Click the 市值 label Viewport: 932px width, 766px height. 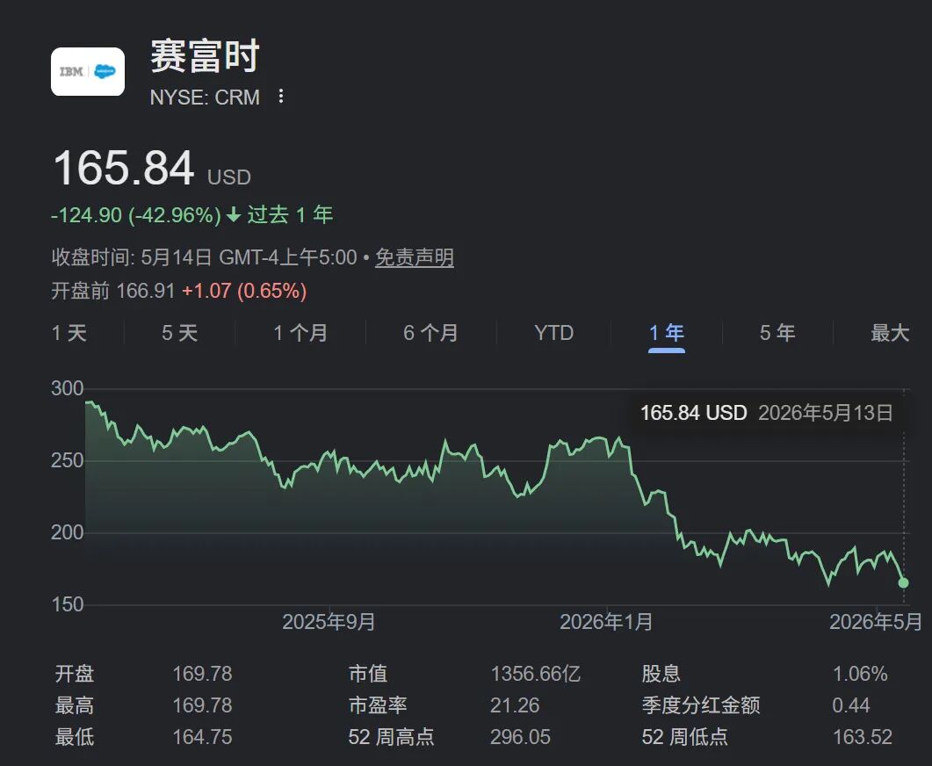[368, 673]
